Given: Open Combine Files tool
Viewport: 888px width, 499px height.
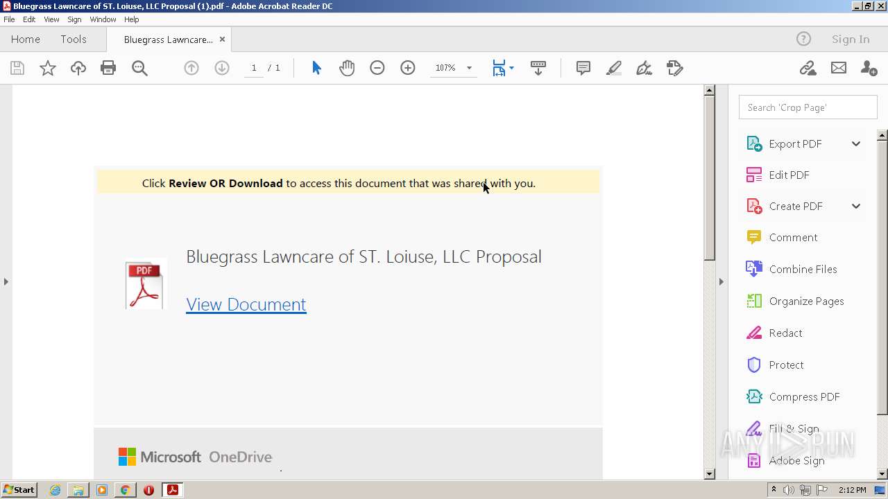Looking at the screenshot, I should [x=803, y=269].
